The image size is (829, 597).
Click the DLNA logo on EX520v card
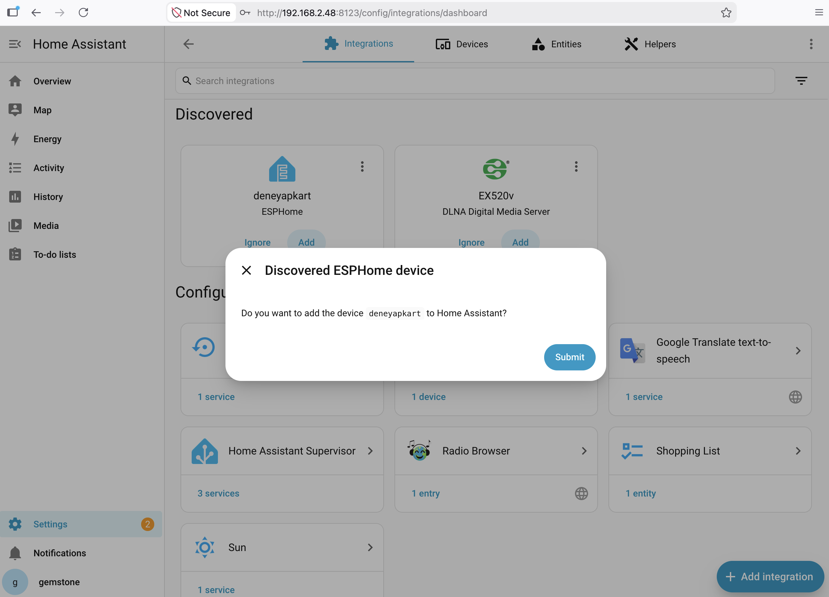[496, 169]
